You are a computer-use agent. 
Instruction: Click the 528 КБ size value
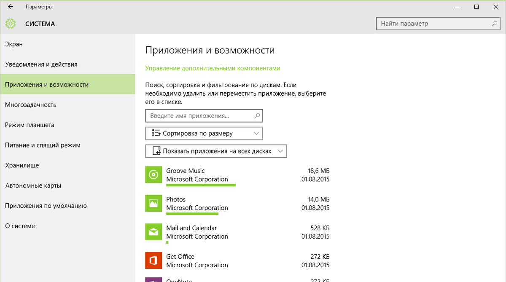pos(320,228)
